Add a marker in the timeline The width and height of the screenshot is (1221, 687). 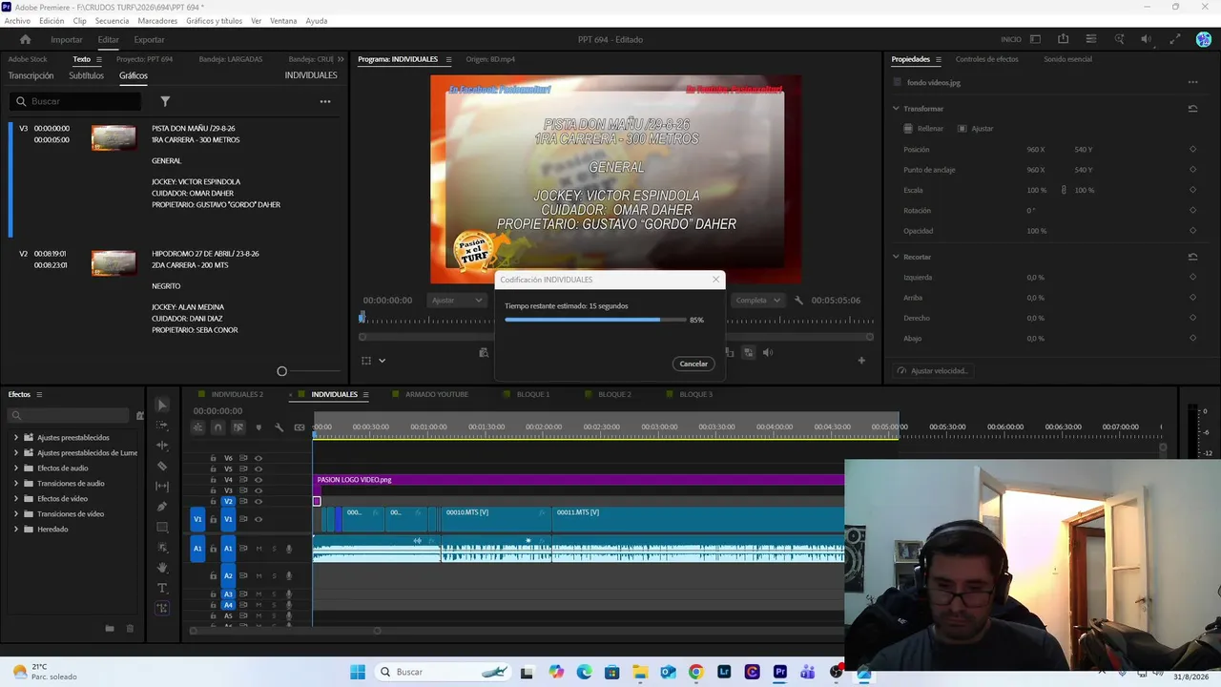click(x=259, y=427)
